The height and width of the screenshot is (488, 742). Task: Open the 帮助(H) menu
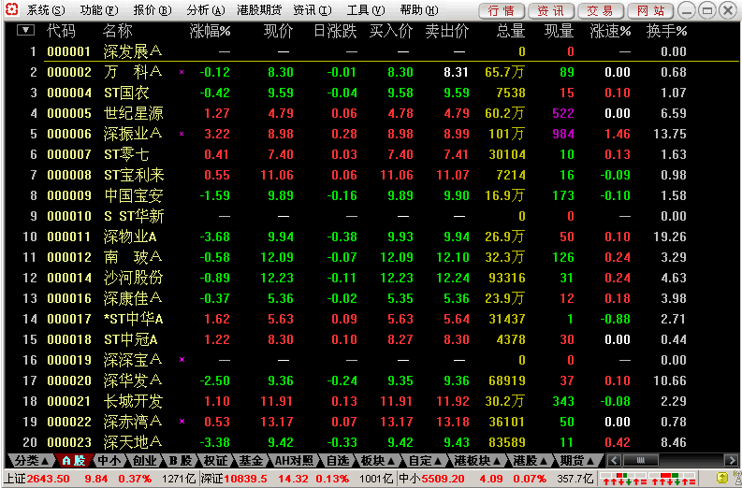coord(419,10)
